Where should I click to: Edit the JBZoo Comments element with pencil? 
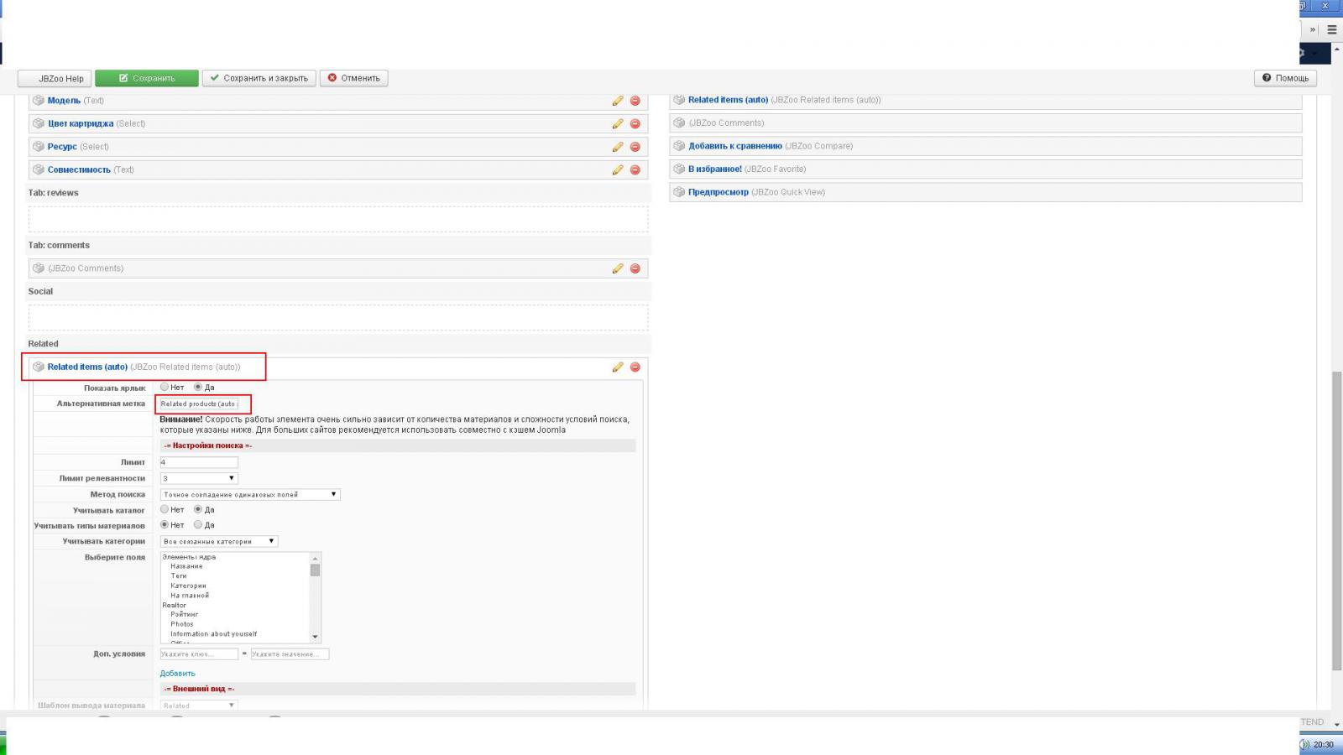tap(617, 268)
